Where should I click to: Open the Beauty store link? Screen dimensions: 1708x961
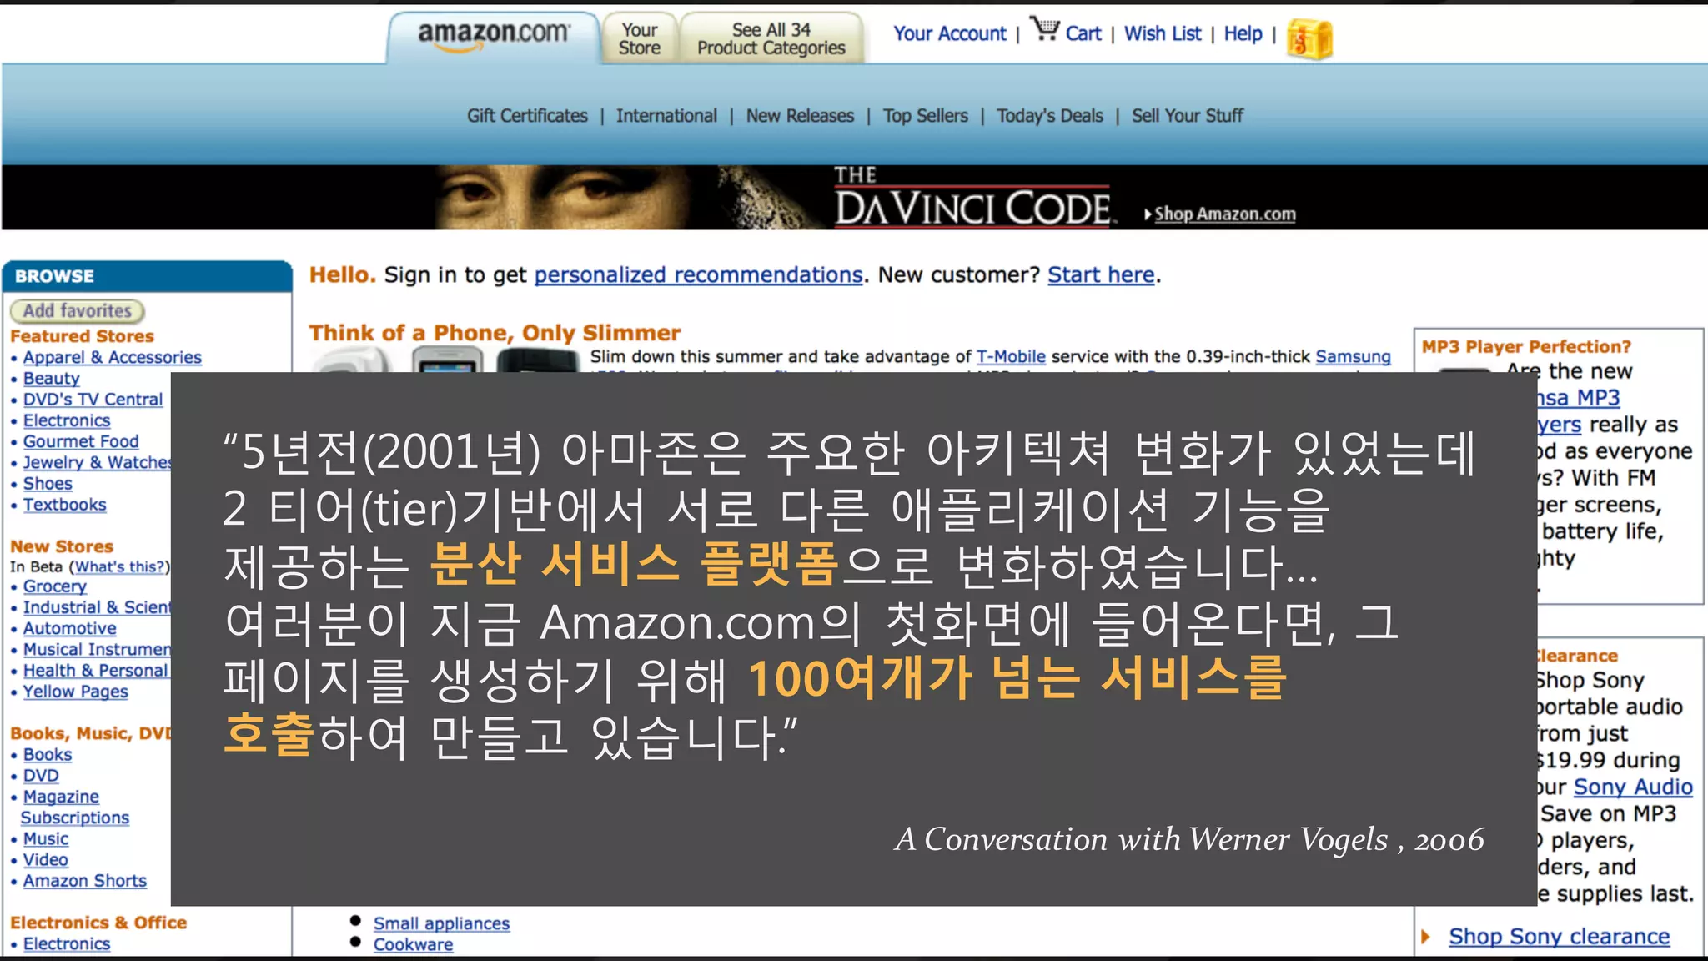[52, 379]
